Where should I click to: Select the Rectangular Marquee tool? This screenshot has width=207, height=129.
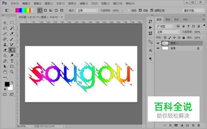pos(12,22)
